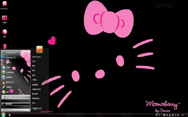Open WinRAR in the Start menu
Screen dimensions: 188x117
[x=16, y=62]
